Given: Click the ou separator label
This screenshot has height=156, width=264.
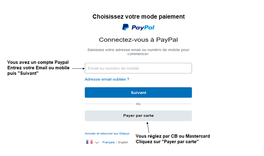Looking at the screenshot, I should pos(138,104).
